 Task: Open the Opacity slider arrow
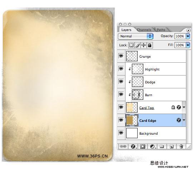188,36
